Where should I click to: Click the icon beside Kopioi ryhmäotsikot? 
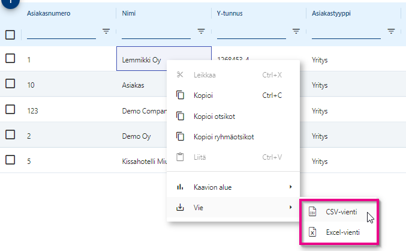pos(179,136)
